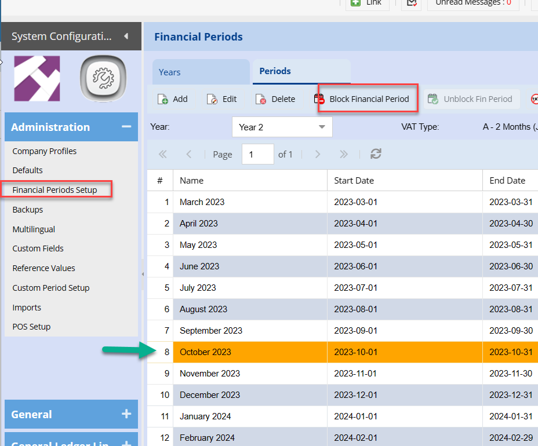Collapse the Administration section
538x446 pixels.
[x=126, y=127]
